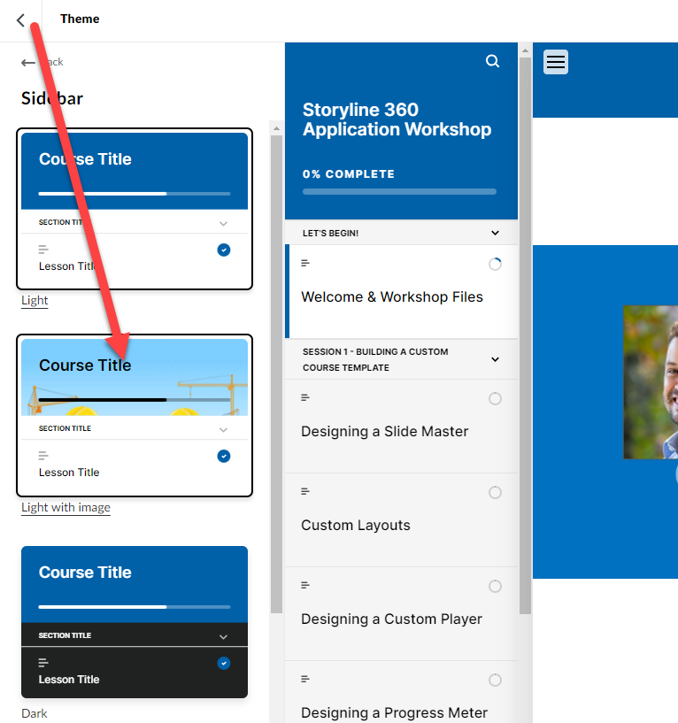Image resolution: width=678 pixels, height=723 pixels.
Task: Click the instructor photo in the course preview
Action: click(x=651, y=382)
